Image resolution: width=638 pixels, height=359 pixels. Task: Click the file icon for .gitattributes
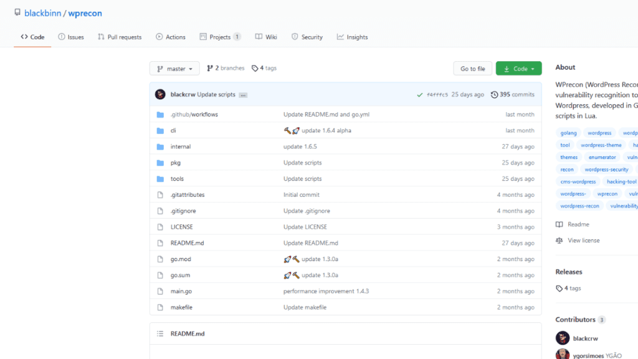(160, 195)
